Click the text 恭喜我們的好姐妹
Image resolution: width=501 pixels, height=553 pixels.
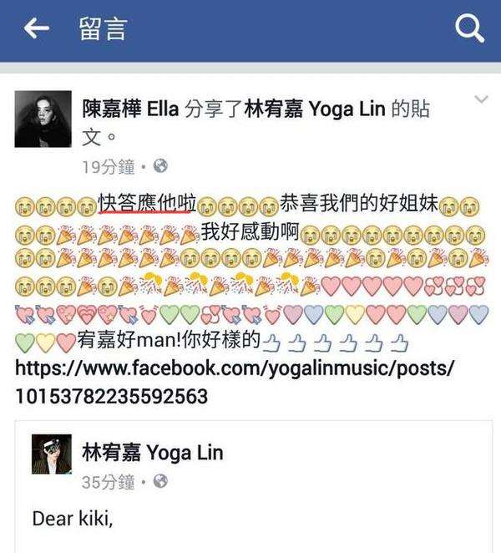(359, 203)
